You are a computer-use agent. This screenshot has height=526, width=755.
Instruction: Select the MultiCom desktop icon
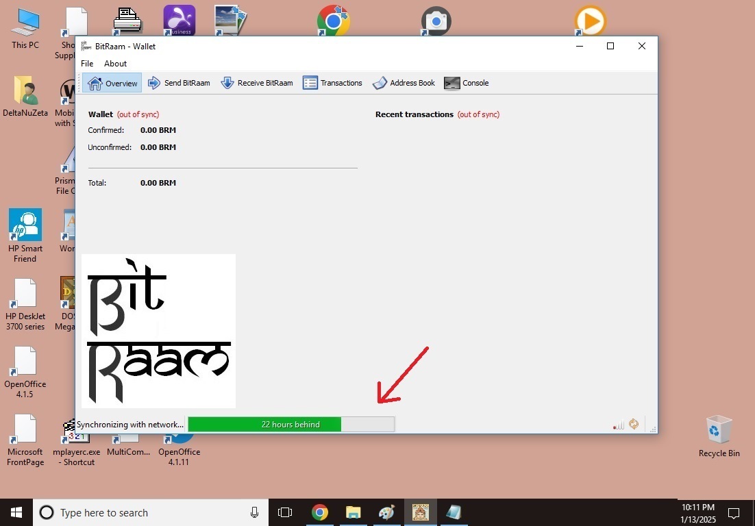(128, 446)
